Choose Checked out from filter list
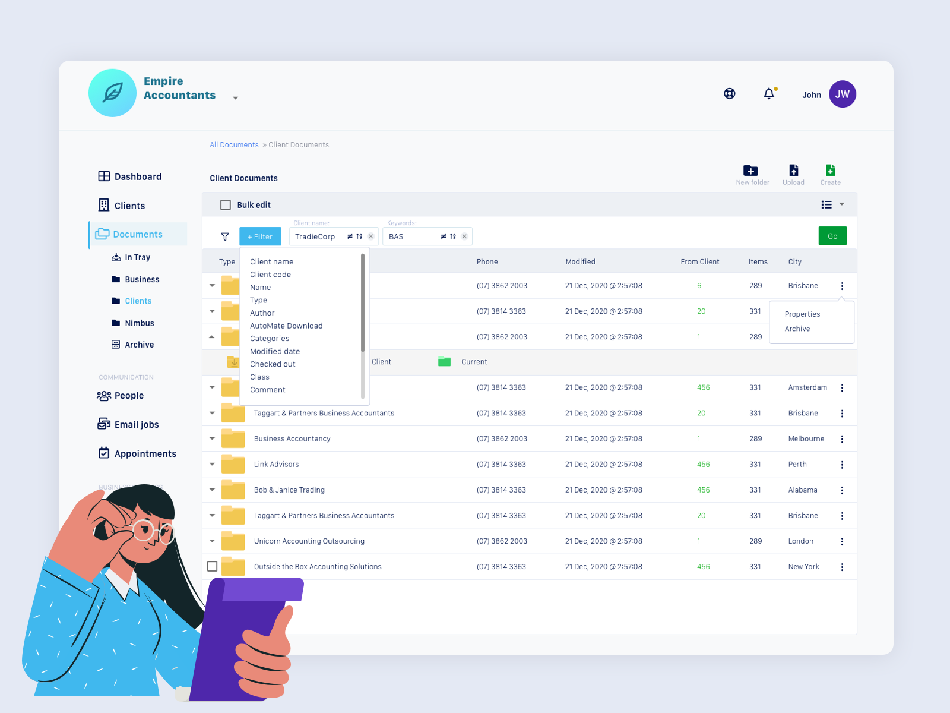The width and height of the screenshot is (950, 713). (x=273, y=364)
